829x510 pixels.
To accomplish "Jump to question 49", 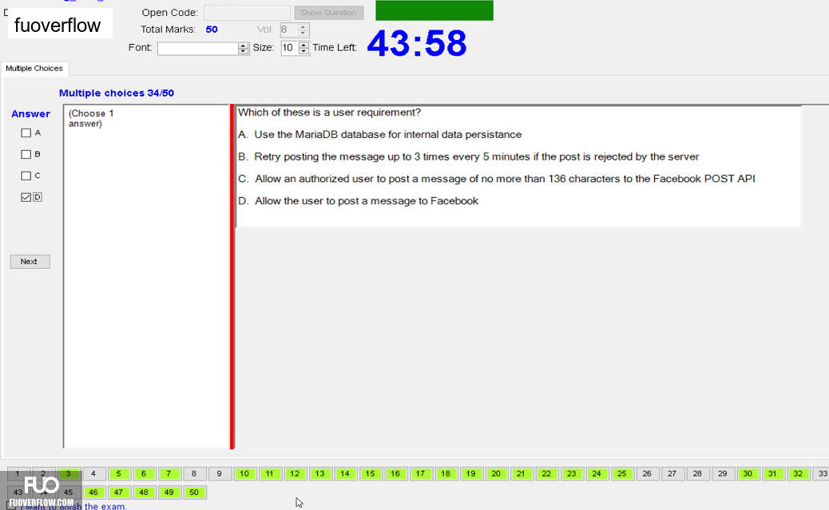I will pos(169,492).
